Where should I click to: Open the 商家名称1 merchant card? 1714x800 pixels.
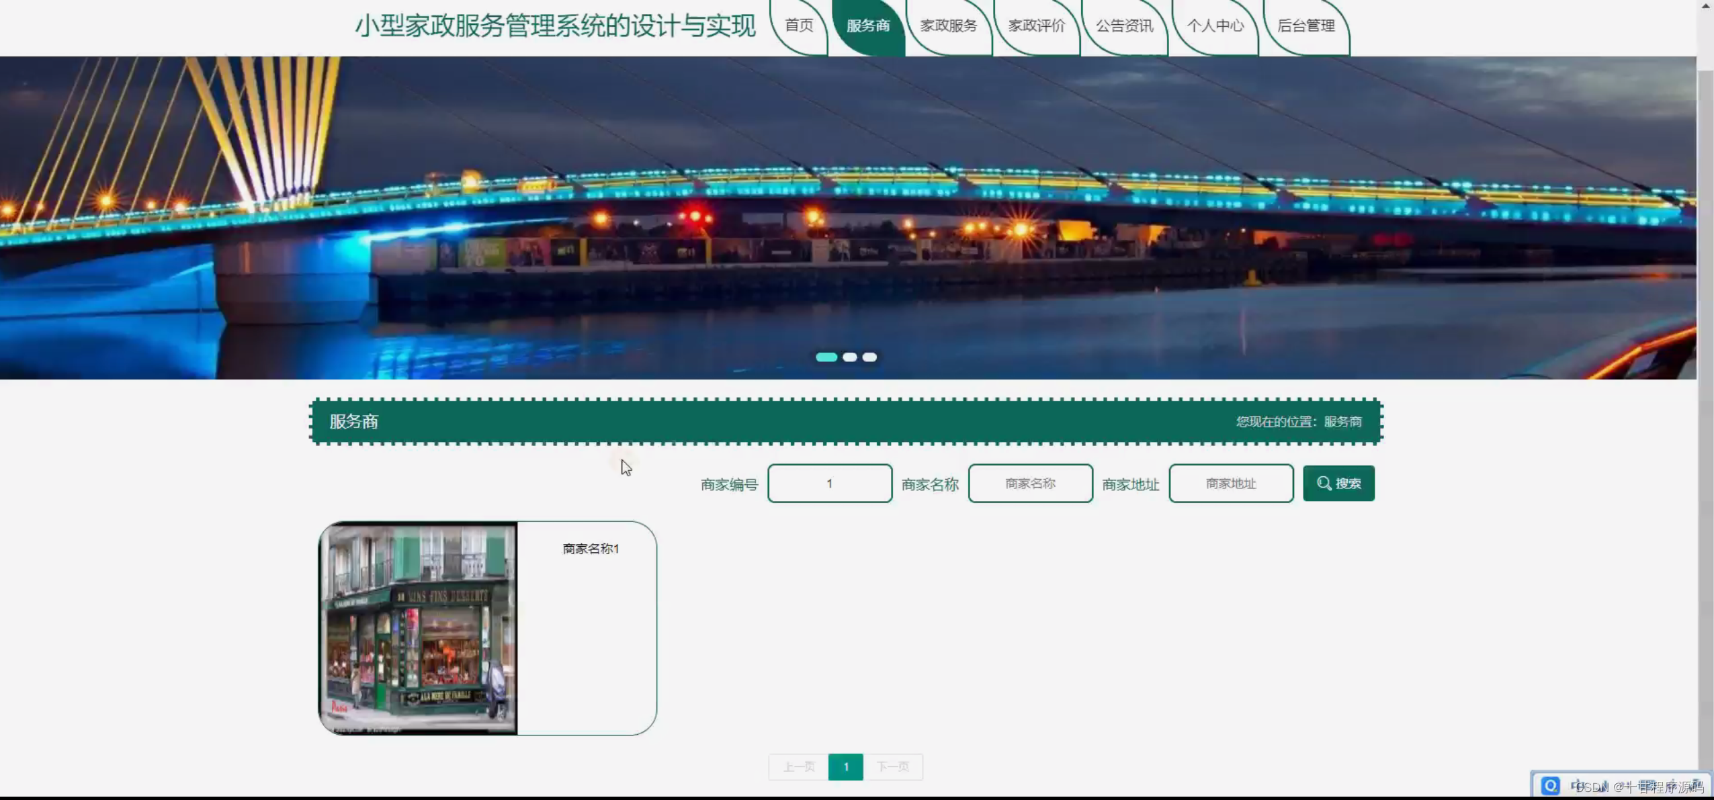pyautogui.click(x=589, y=549)
